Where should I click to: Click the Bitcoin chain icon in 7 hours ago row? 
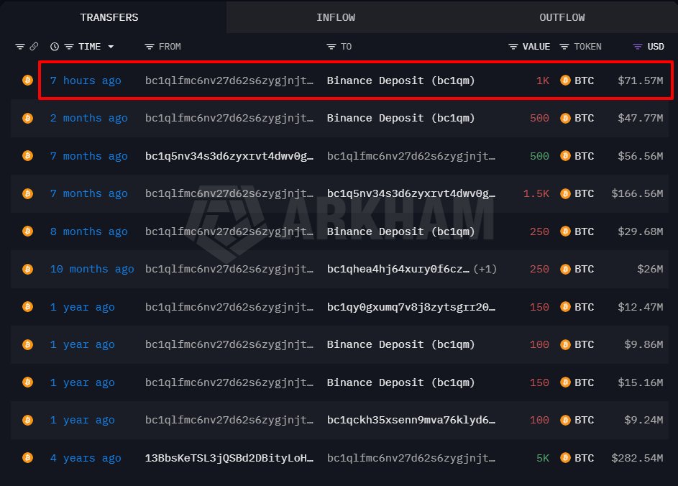pos(27,81)
